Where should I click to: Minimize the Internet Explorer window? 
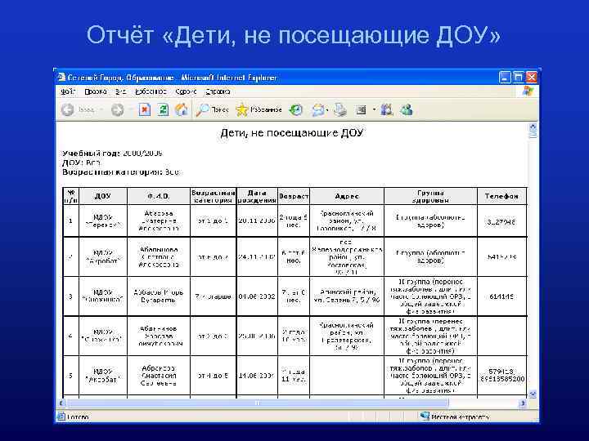[x=505, y=78]
